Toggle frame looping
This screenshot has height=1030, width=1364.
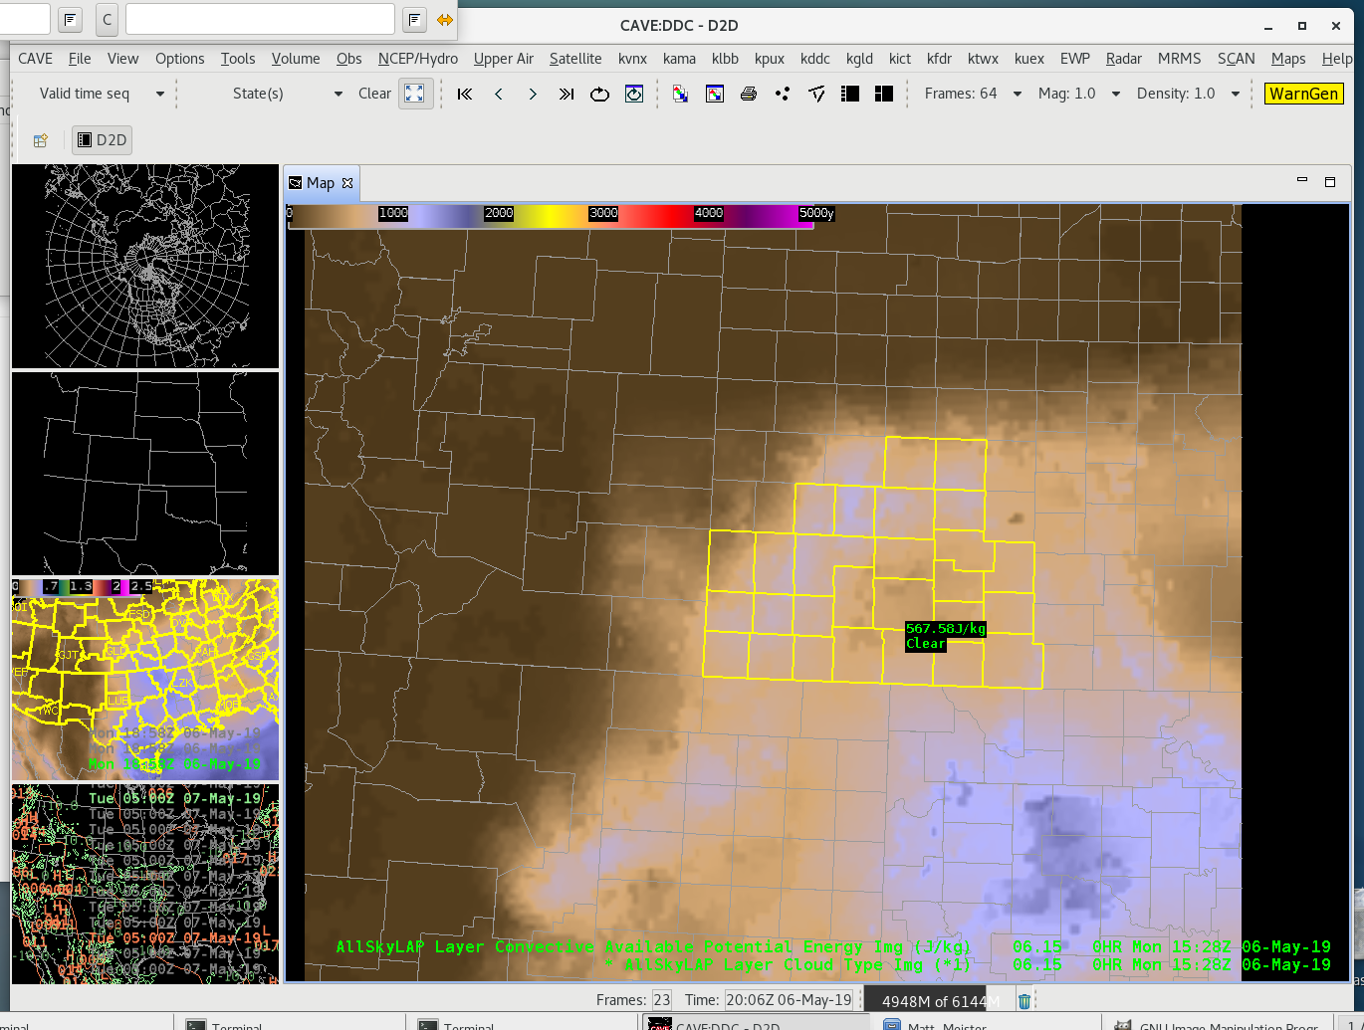coord(599,94)
